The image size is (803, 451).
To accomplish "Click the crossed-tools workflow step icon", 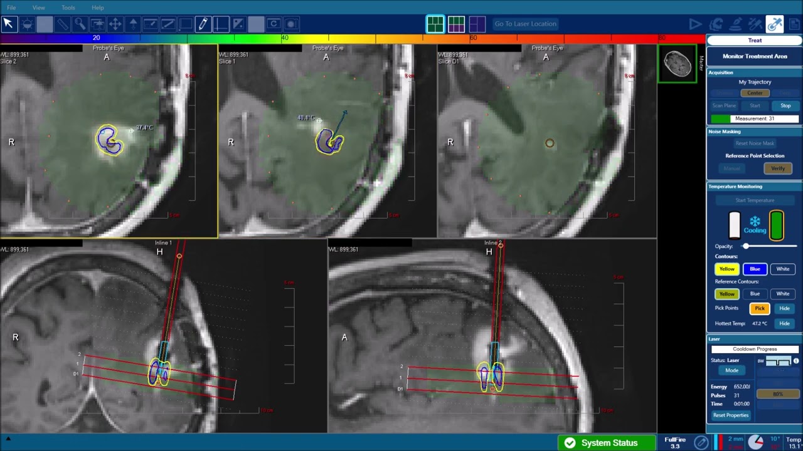I will click(755, 24).
